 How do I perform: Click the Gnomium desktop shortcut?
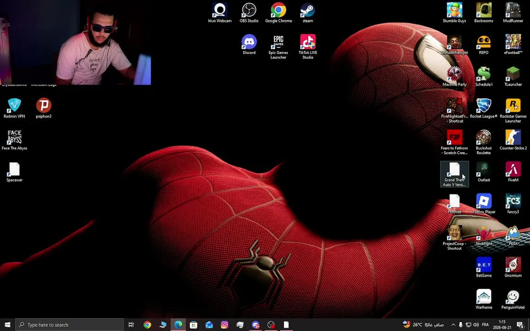(513, 267)
